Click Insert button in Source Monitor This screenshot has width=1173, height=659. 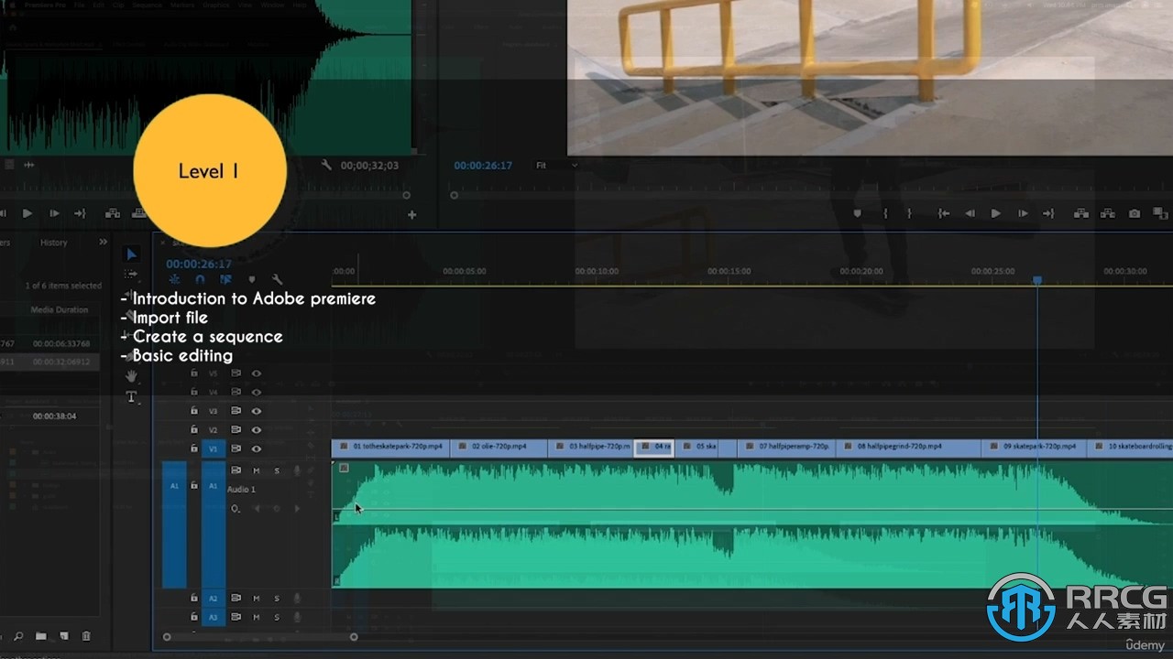pyautogui.click(x=113, y=213)
